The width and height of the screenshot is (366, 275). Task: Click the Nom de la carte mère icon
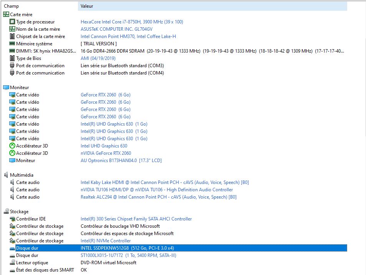coord(12,29)
